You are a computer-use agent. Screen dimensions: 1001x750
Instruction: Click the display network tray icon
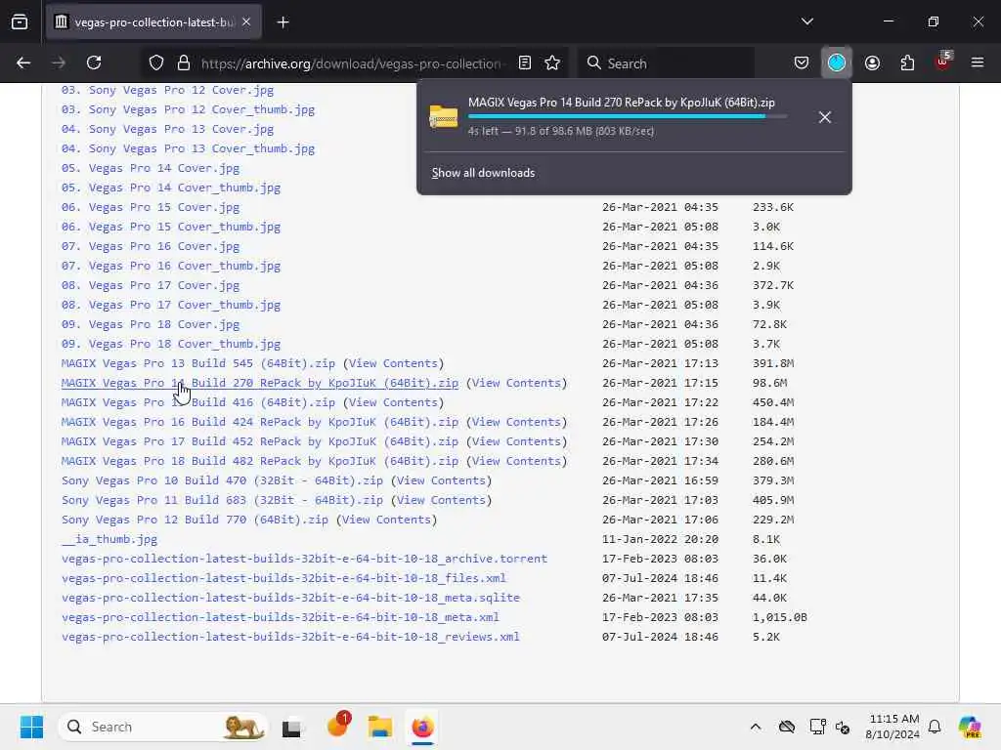pos(817,727)
